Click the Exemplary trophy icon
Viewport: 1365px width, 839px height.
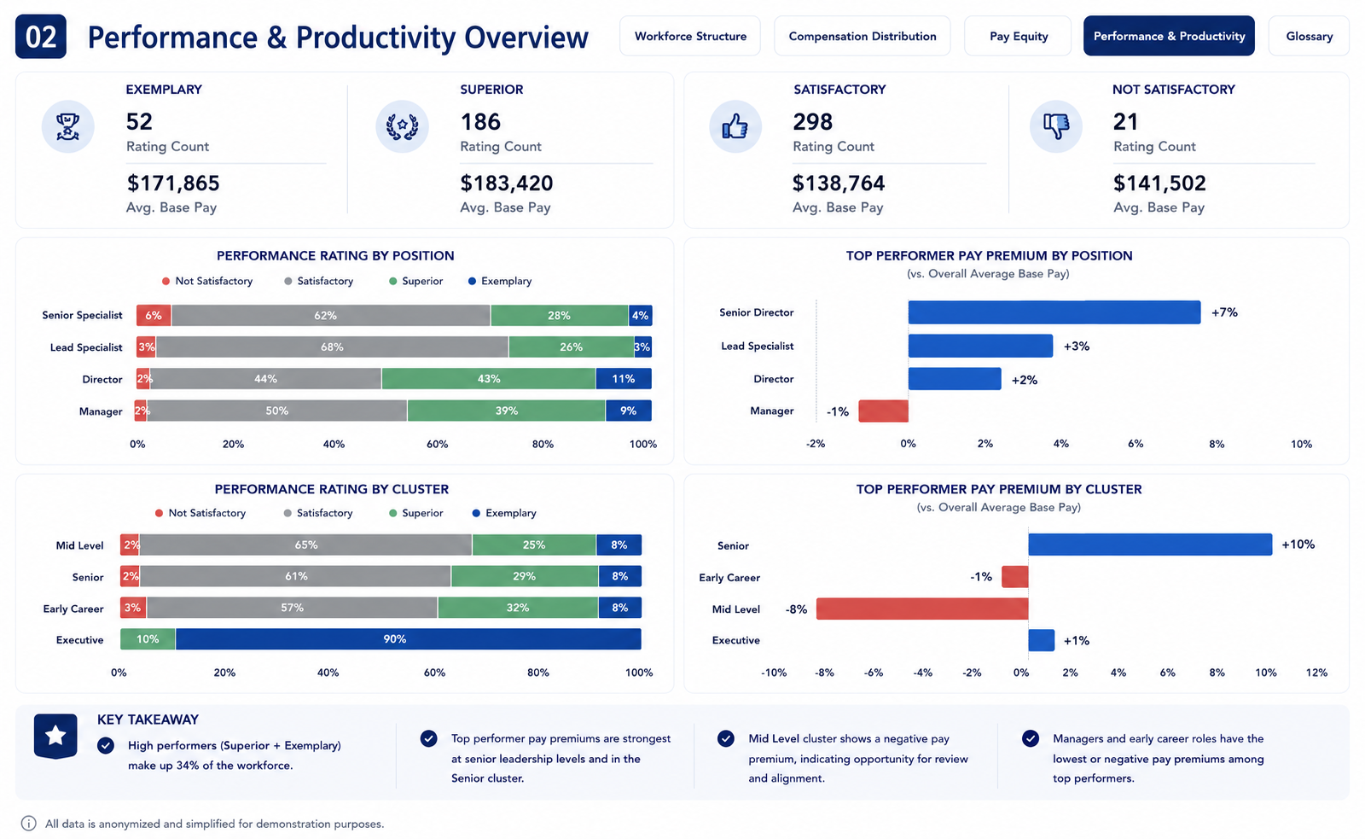click(67, 127)
